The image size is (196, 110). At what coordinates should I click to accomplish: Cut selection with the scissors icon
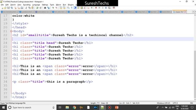[26, 8]
